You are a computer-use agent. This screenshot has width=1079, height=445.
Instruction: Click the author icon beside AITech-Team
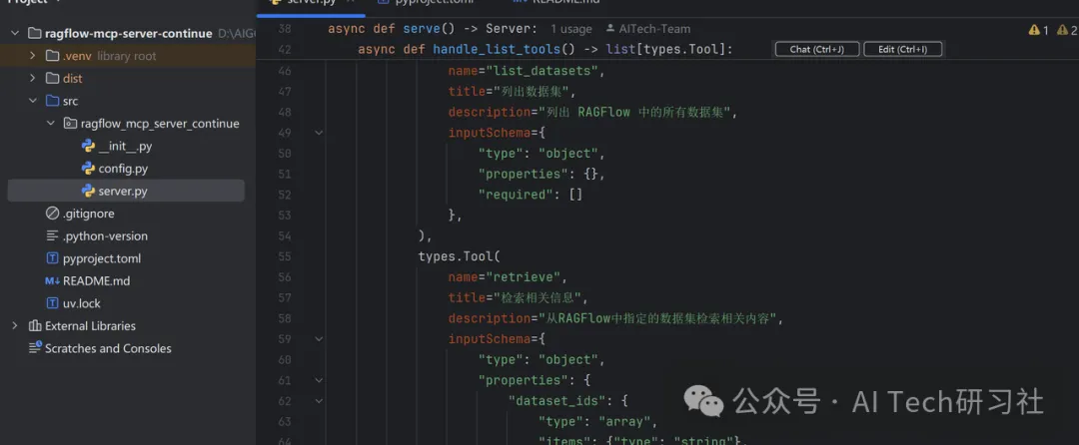coord(610,29)
